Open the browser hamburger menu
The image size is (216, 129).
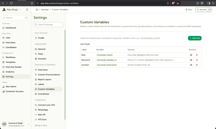coord(213,3)
